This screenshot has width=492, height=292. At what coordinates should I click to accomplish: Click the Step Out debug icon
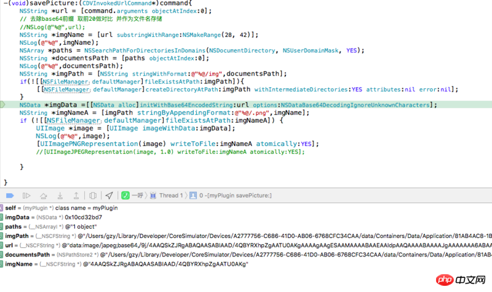75,195
